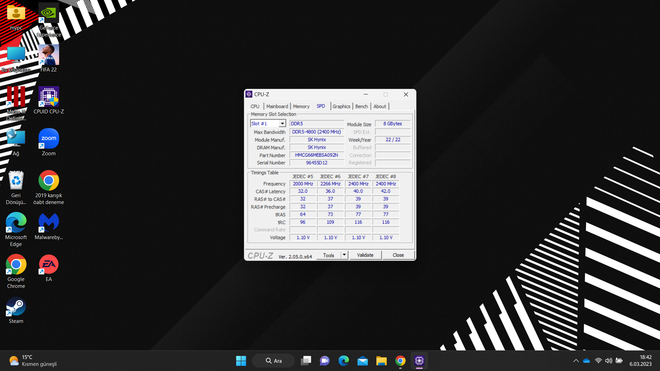Click the CPU-Z icon in the taskbar

coord(419,361)
